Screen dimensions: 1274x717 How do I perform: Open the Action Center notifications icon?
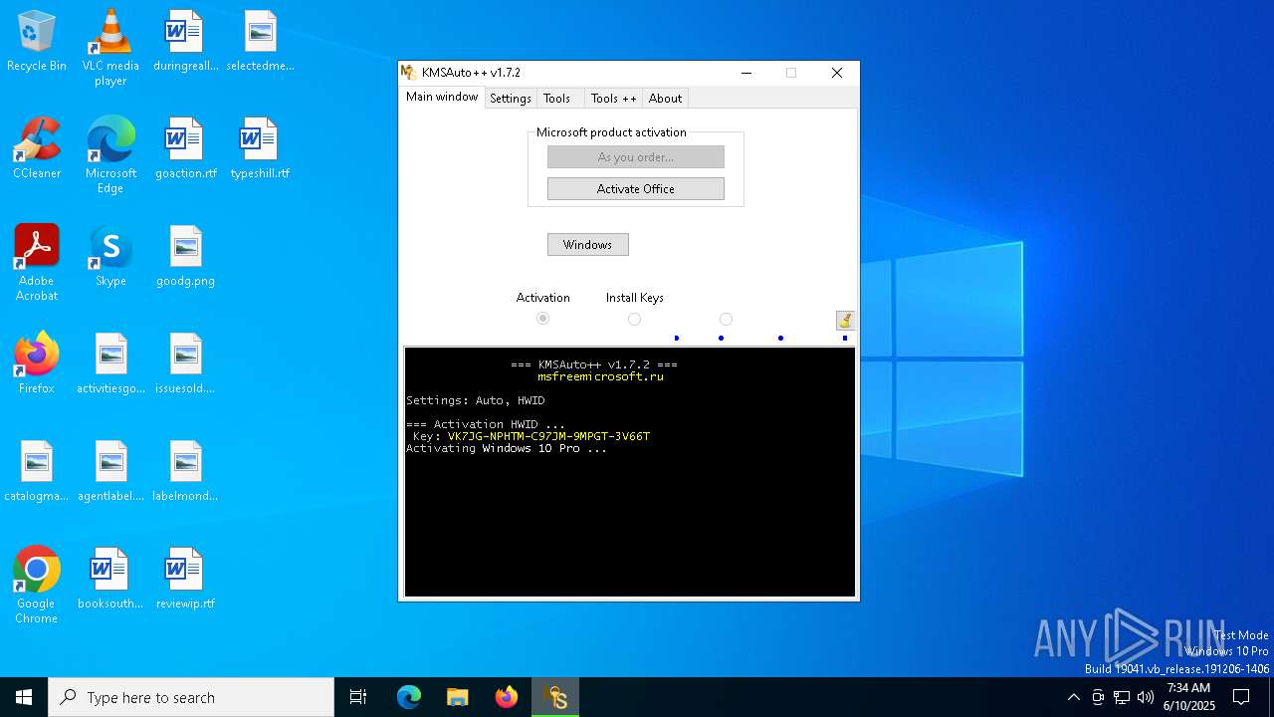point(1241,697)
